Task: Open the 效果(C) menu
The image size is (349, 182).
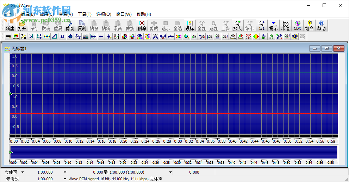Action: coord(46,14)
